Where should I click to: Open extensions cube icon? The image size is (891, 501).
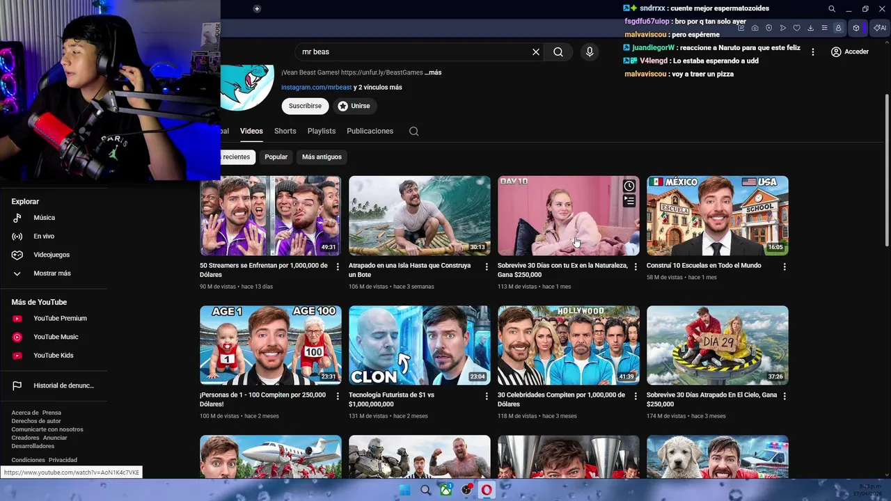[856, 28]
